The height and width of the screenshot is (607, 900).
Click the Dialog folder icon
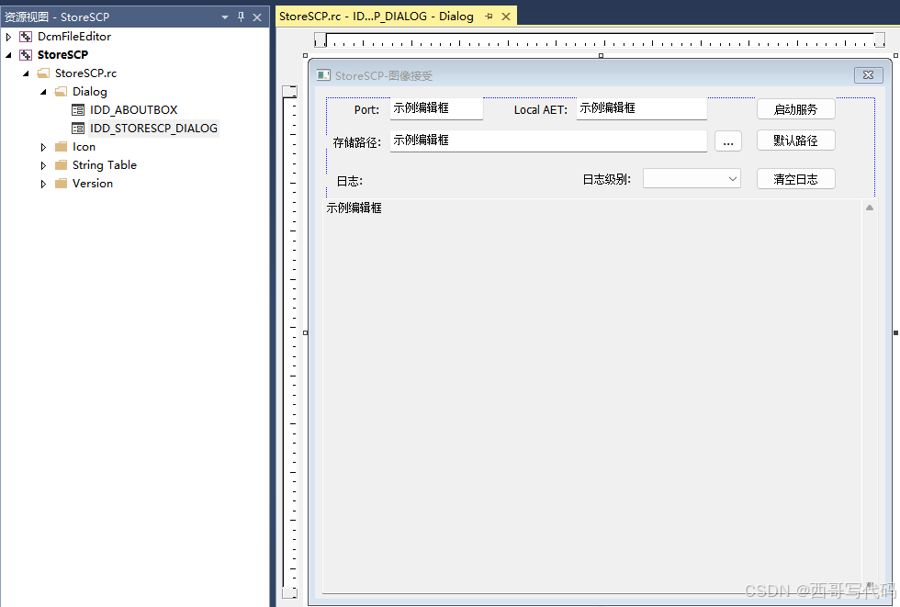61,92
